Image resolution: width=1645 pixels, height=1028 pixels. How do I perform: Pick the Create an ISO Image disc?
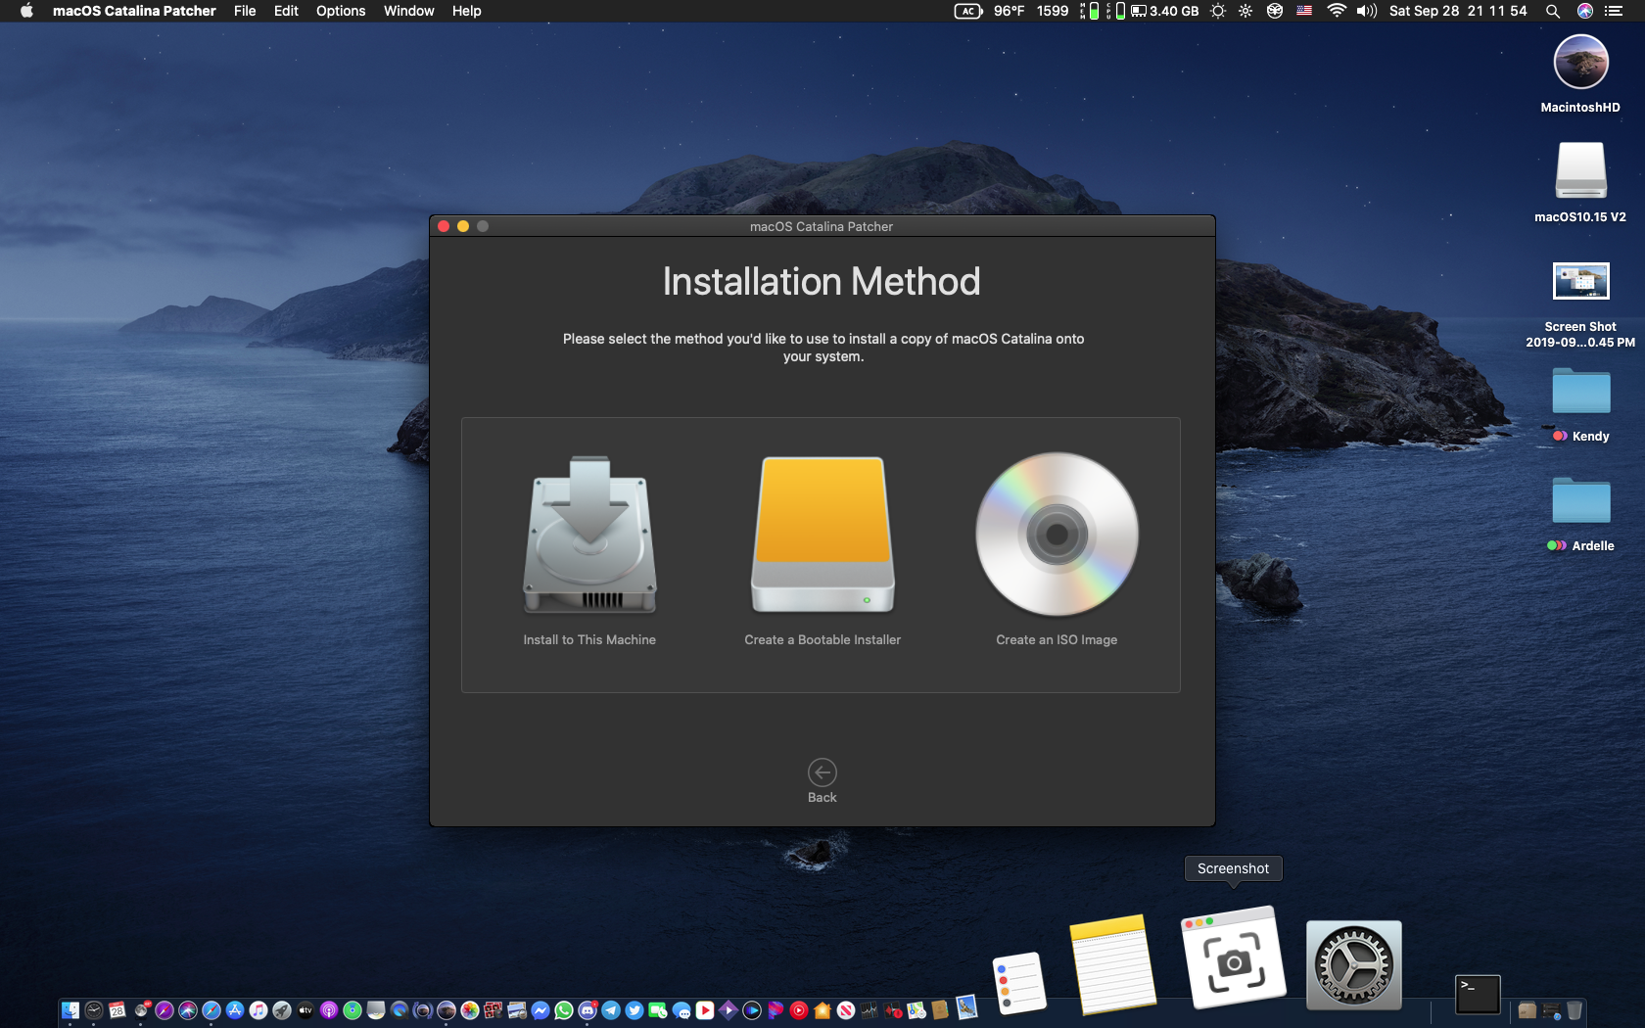pyautogui.click(x=1057, y=535)
